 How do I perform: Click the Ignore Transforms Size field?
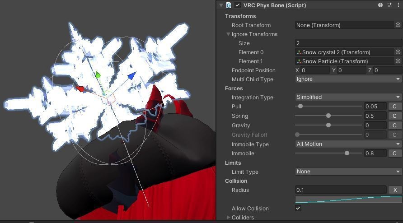tap(348, 43)
